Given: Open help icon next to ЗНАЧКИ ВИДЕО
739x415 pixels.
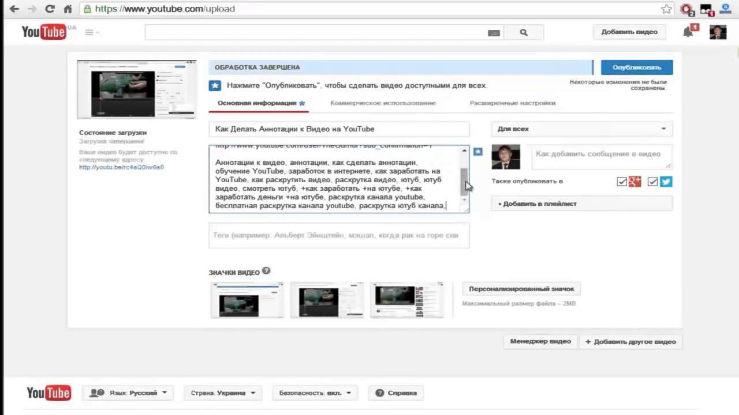Looking at the screenshot, I should 266,271.
